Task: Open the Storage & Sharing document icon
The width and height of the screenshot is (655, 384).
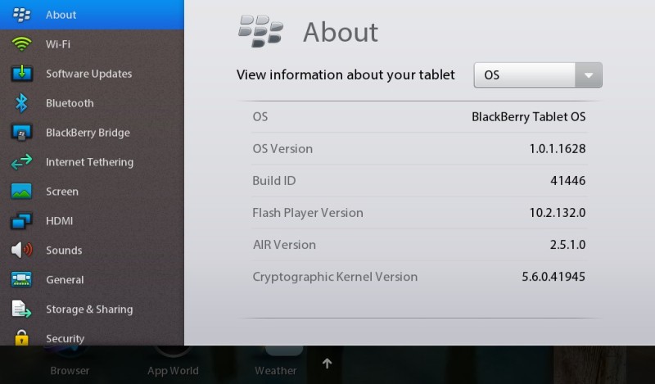Action: pos(21,309)
